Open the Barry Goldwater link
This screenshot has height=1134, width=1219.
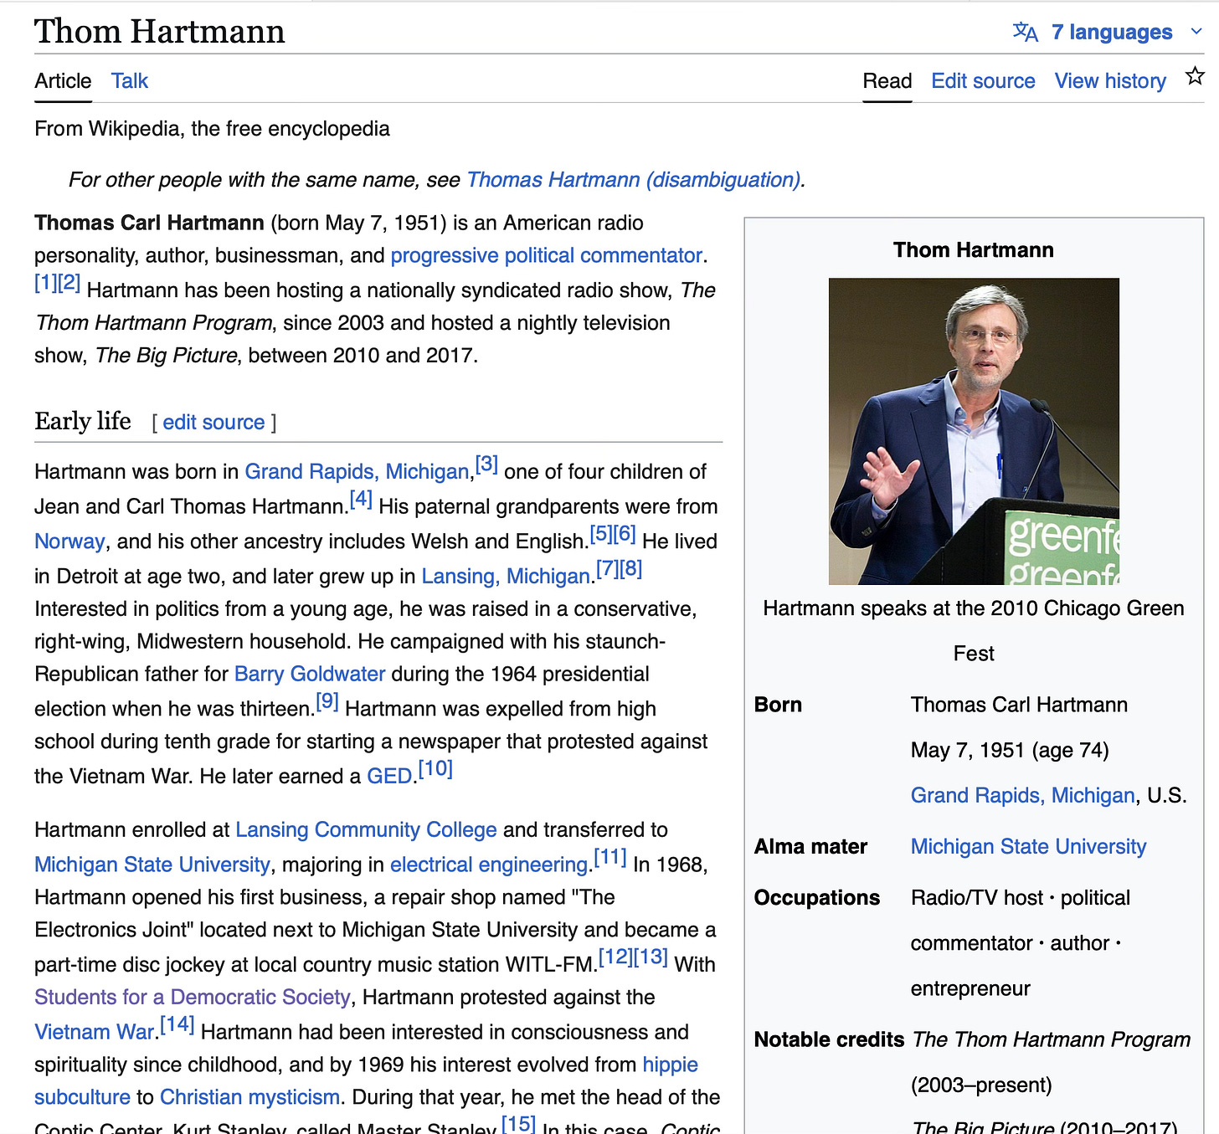coord(310,675)
